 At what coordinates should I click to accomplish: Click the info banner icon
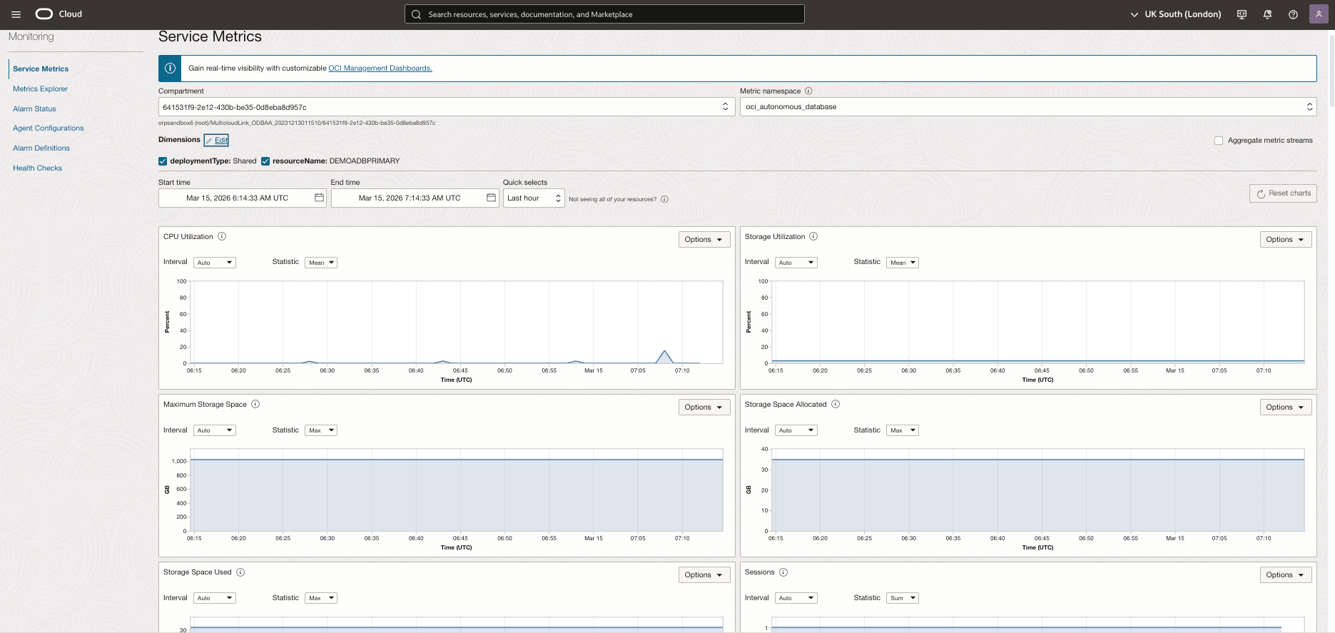tap(170, 69)
